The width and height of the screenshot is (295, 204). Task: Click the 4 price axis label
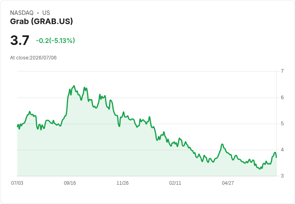tap(282, 150)
